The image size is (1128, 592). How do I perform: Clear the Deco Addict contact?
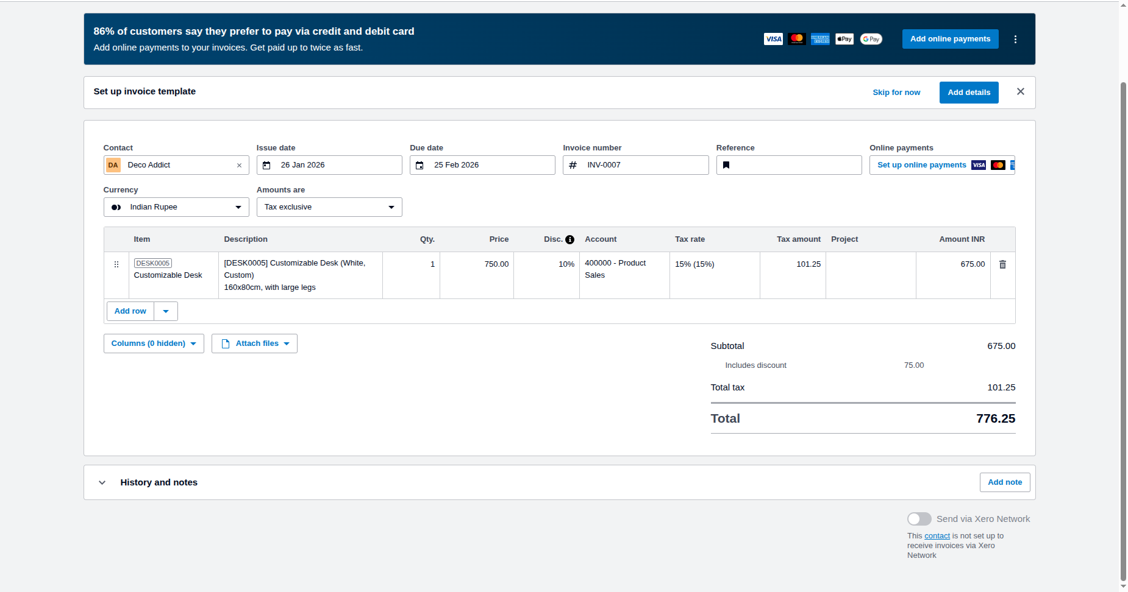(x=239, y=165)
